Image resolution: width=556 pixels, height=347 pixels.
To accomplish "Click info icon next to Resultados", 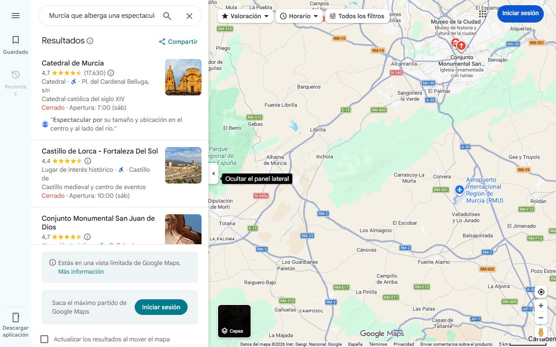I will pyautogui.click(x=90, y=41).
